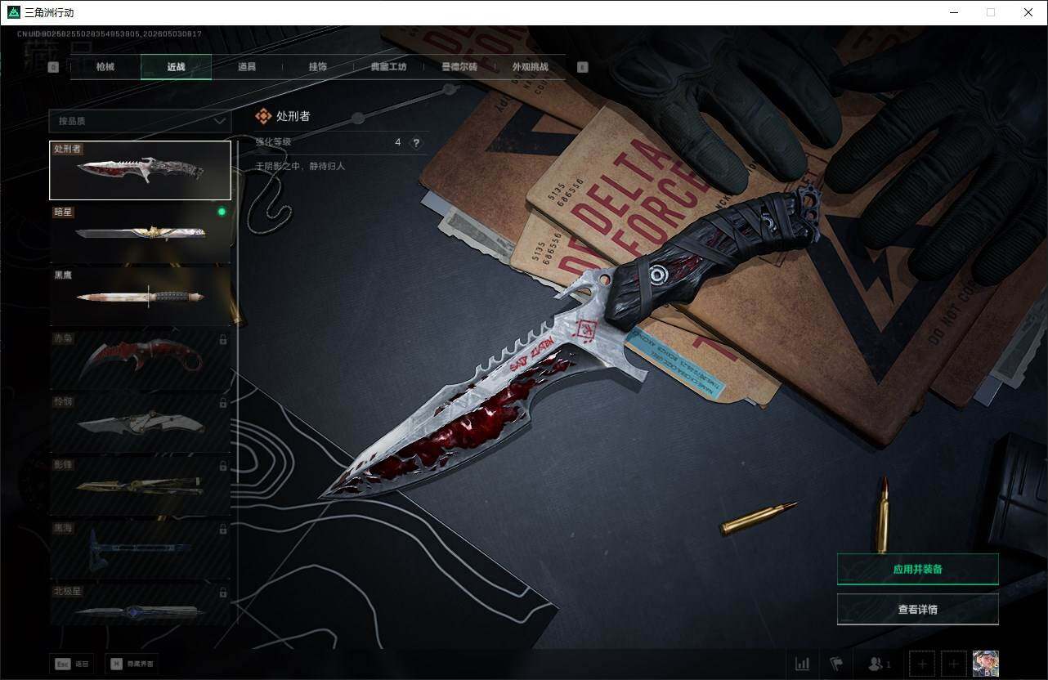Screen dimensions: 1048x680
Task: Click the weapon list vertical scrollbar
Action: click(237, 384)
